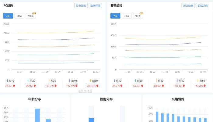
Task: Toggle 前40 legend series in 移动趋势
Action: (x=180, y=81)
